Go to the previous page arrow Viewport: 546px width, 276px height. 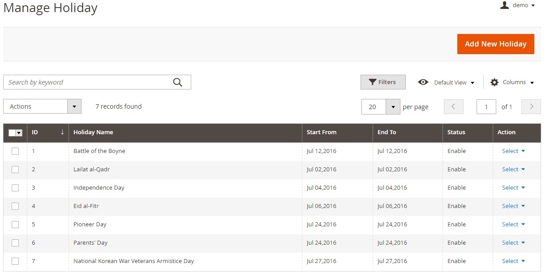(x=453, y=106)
